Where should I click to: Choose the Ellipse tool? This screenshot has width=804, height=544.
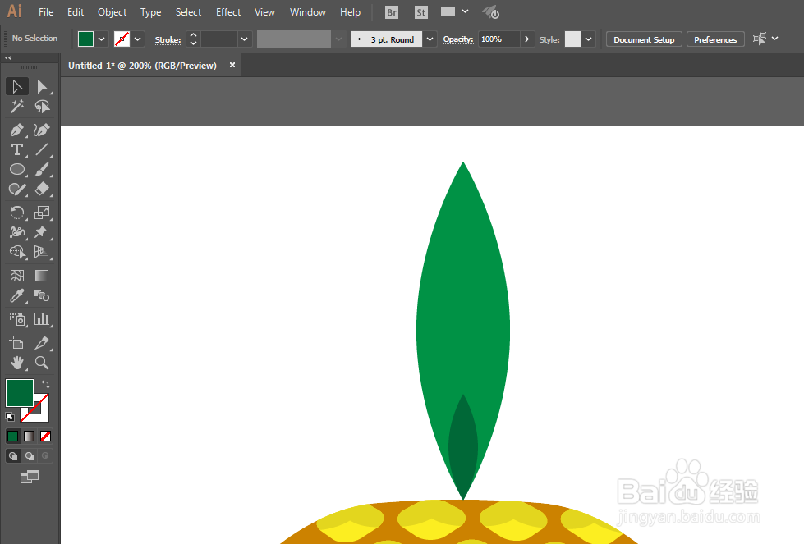16,169
